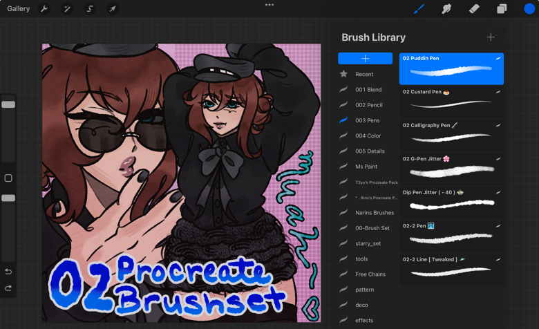Screen dimensions: 539x329
Task: Select the 02 Custard Pen brush
Action: 451,102
